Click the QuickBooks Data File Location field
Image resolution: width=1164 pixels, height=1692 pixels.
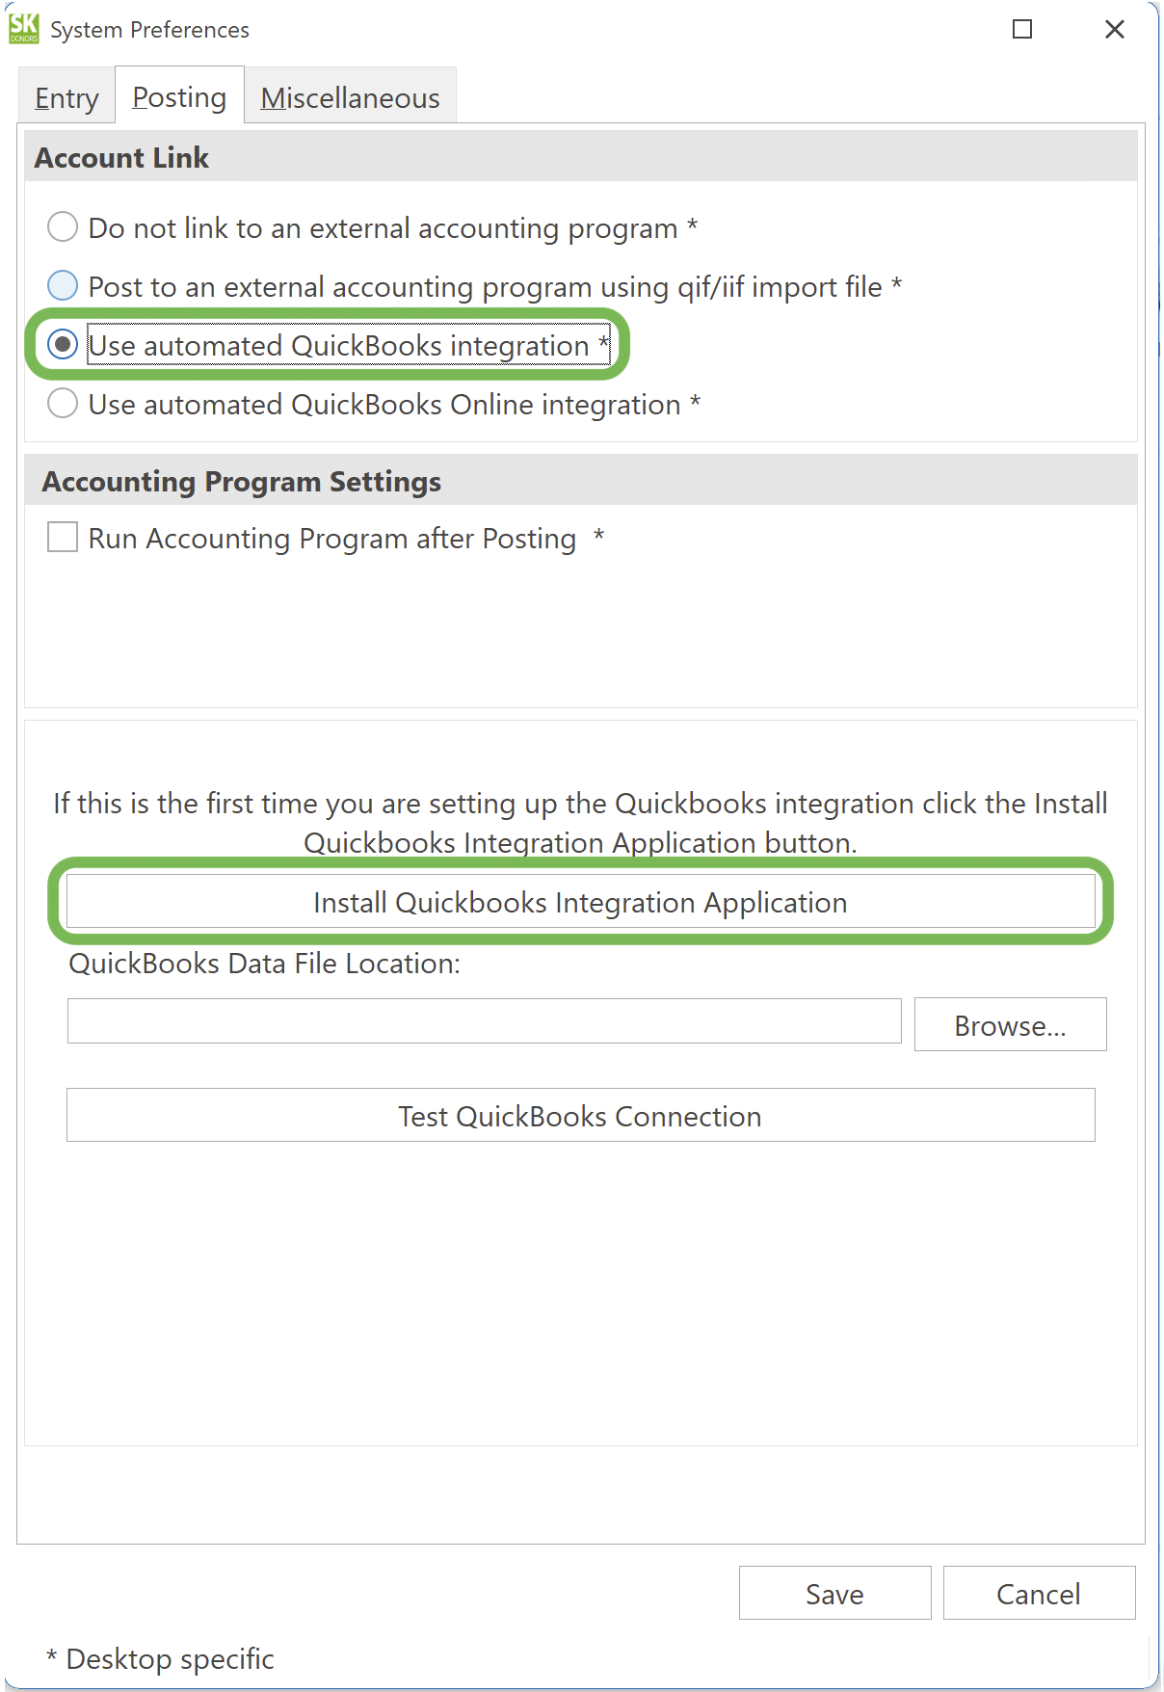tap(483, 1021)
